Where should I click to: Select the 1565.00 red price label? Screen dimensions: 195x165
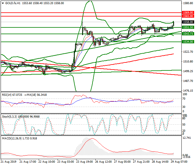click(188, 16)
